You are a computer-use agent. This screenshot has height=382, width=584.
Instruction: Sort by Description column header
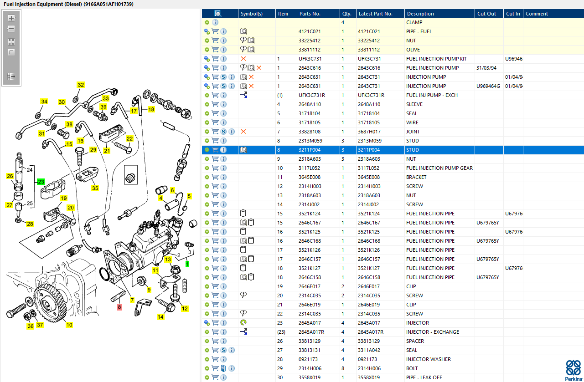click(439, 14)
